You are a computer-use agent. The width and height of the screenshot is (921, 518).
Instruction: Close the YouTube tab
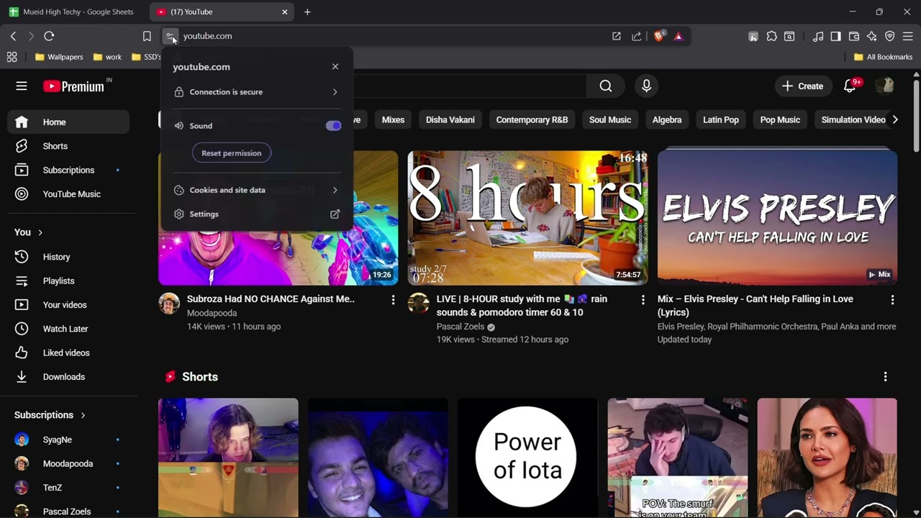point(285,12)
